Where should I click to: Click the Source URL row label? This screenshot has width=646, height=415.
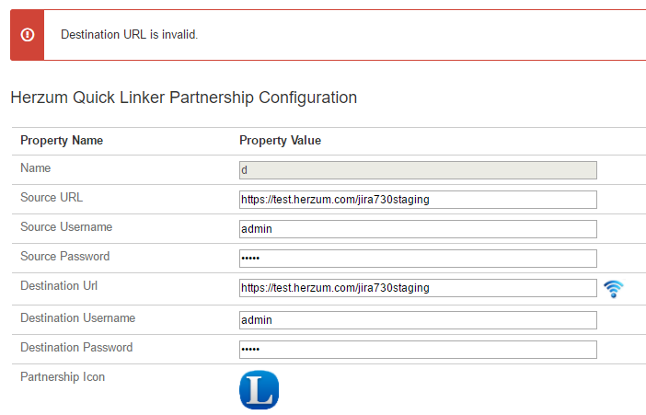coord(52,198)
